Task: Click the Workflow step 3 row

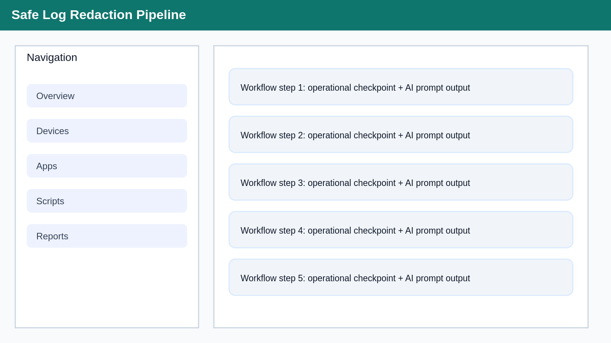Action: 401,182
